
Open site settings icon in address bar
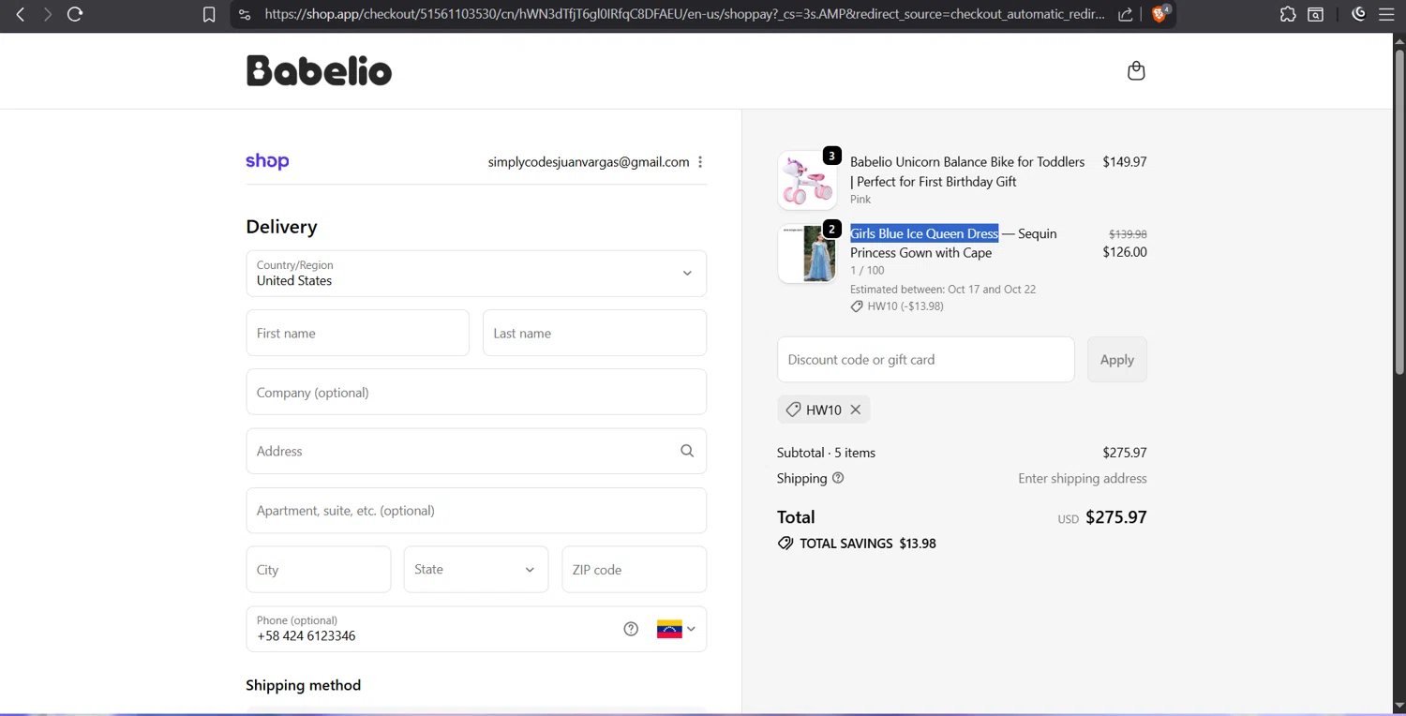point(245,14)
